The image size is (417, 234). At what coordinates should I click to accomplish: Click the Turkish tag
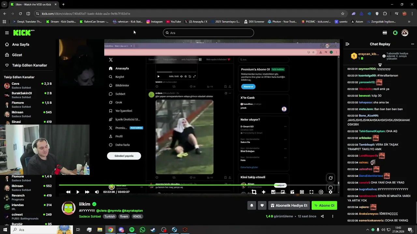[x=109, y=216]
